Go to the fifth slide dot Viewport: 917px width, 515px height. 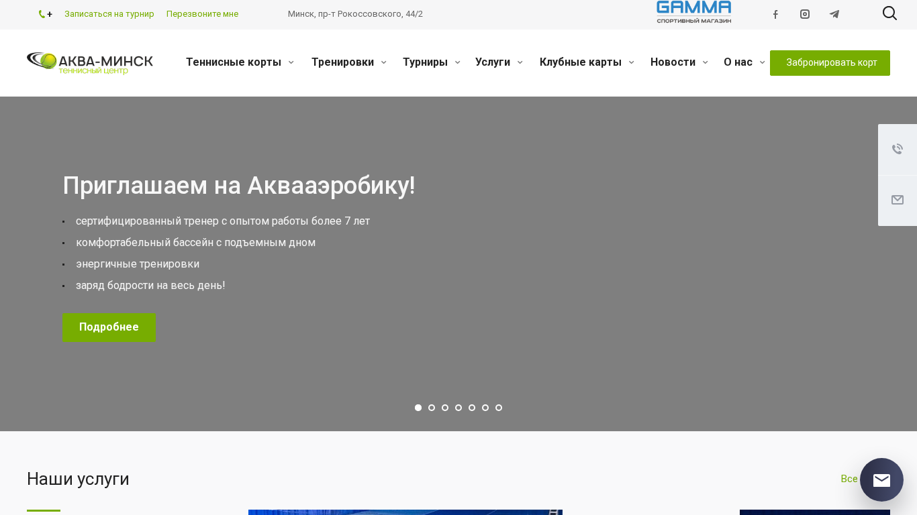(x=472, y=408)
